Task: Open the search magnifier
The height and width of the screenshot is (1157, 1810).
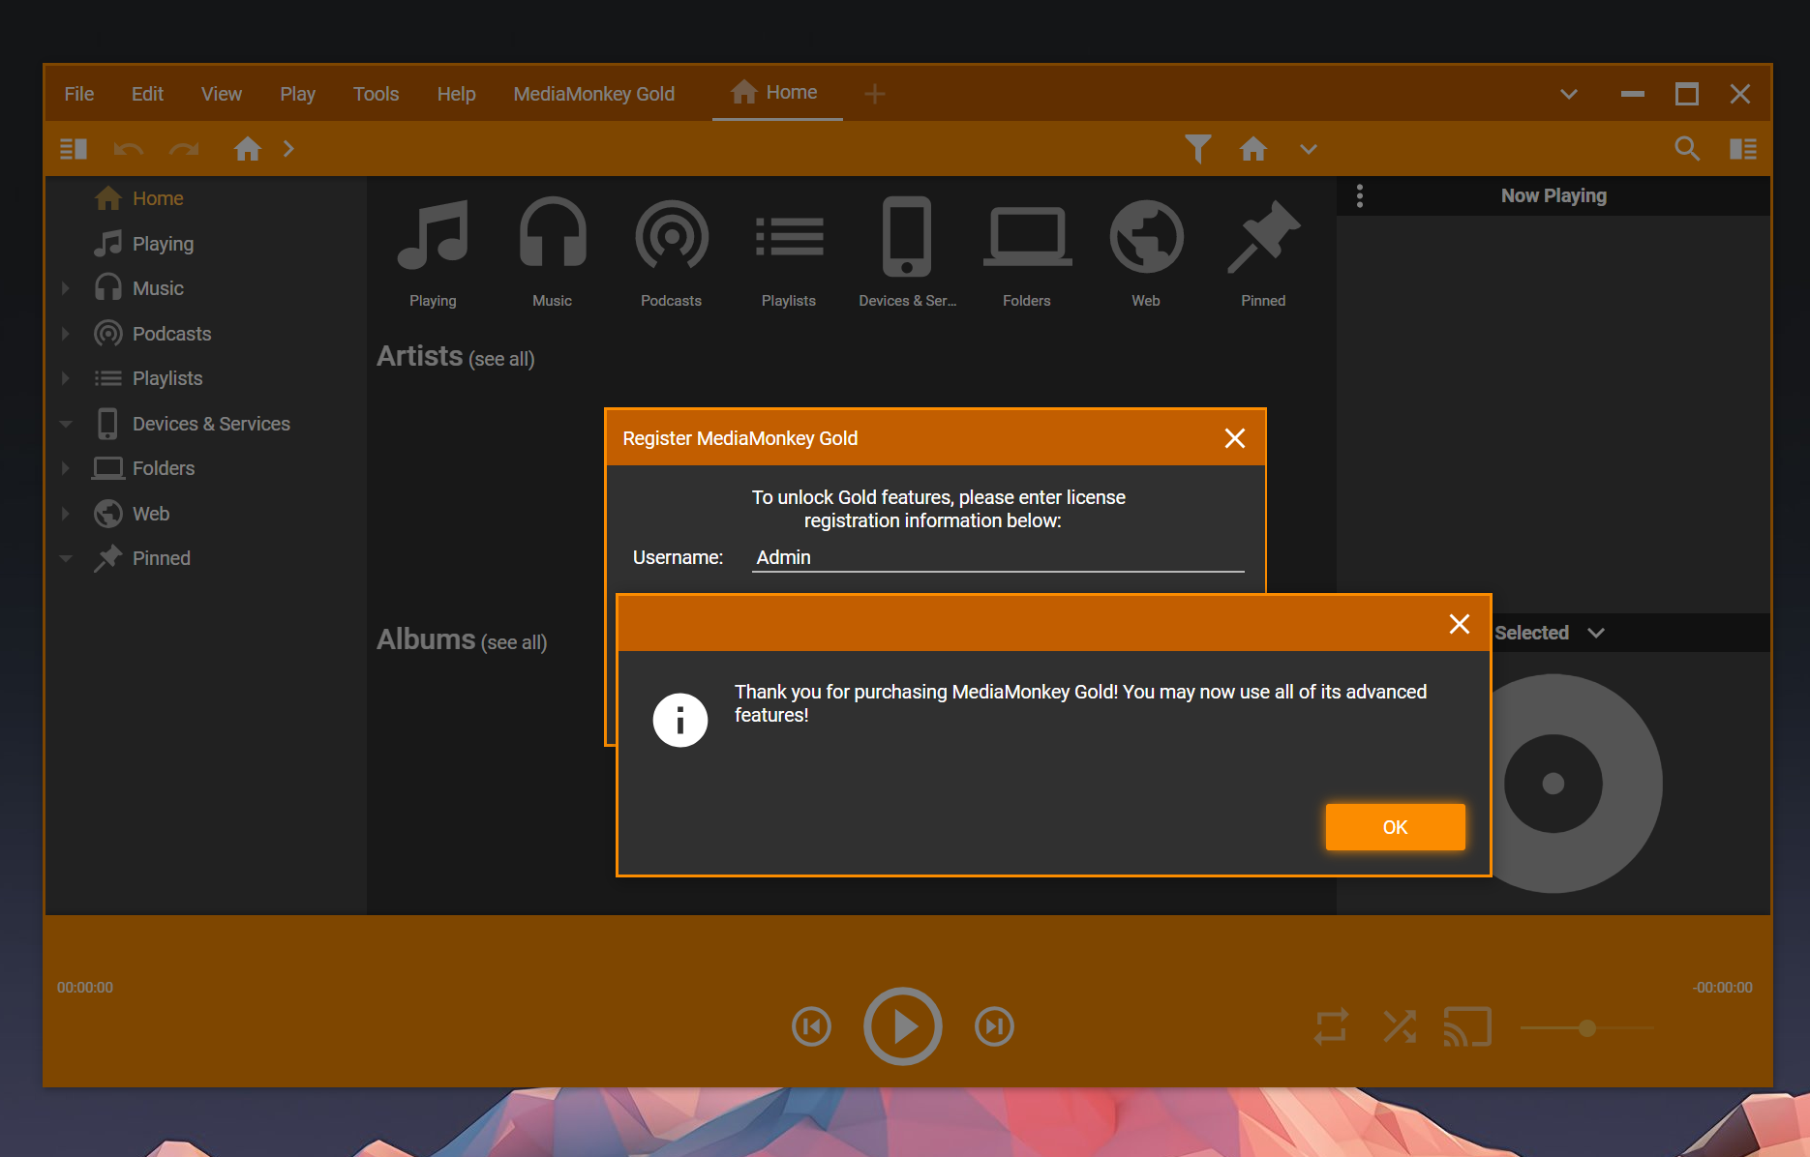Action: click(x=1687, y=149)
